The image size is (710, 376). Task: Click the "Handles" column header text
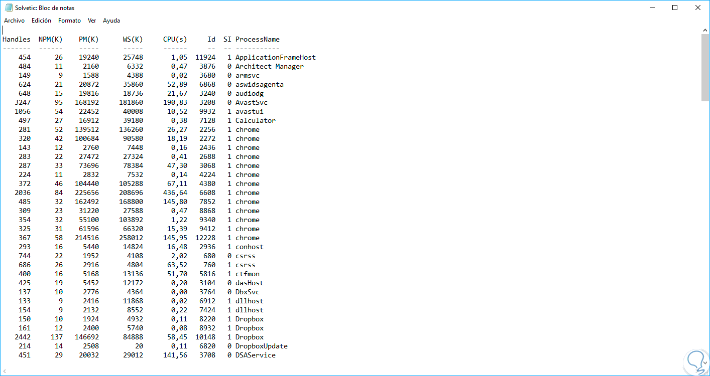tap(17, 39)
